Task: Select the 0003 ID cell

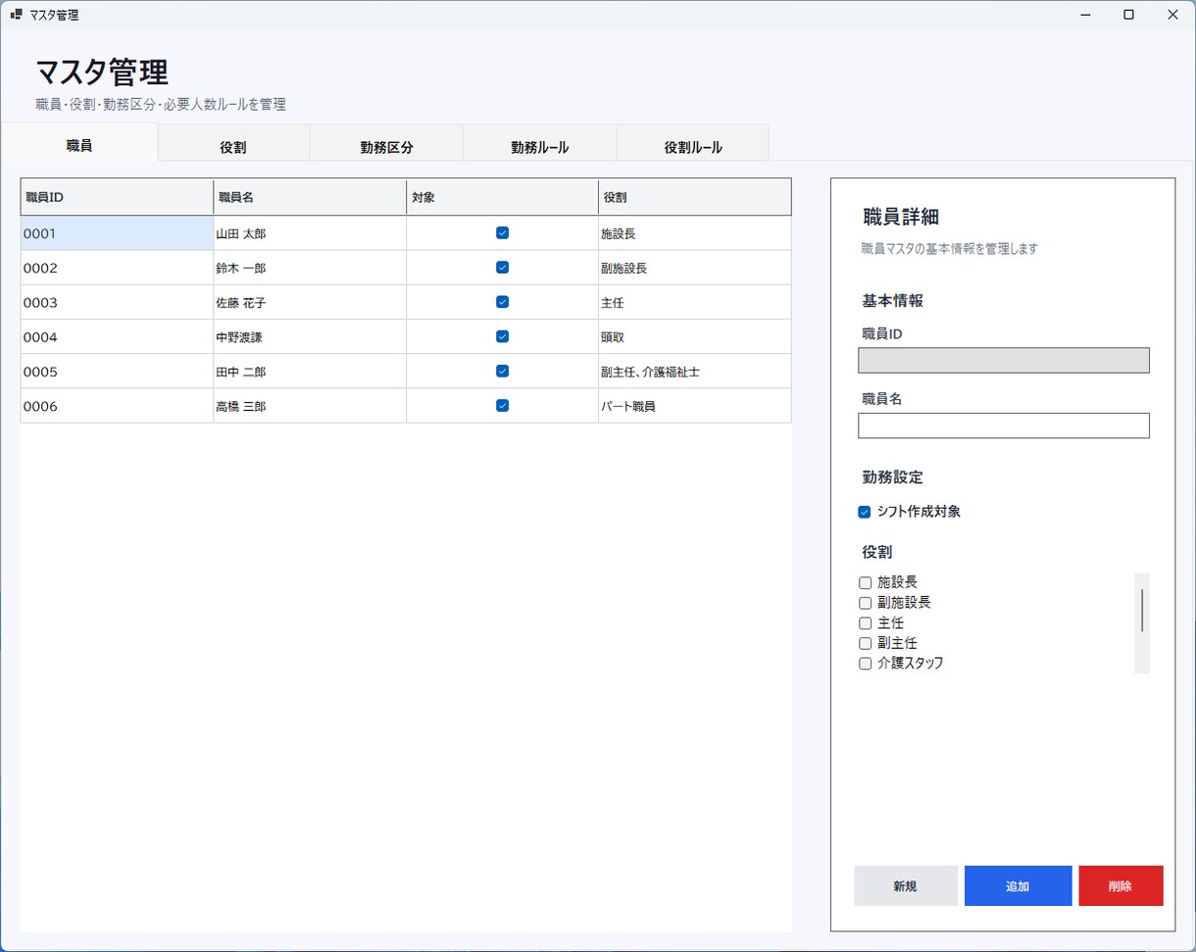Action: pyautogui.click(x=117, y=302)
